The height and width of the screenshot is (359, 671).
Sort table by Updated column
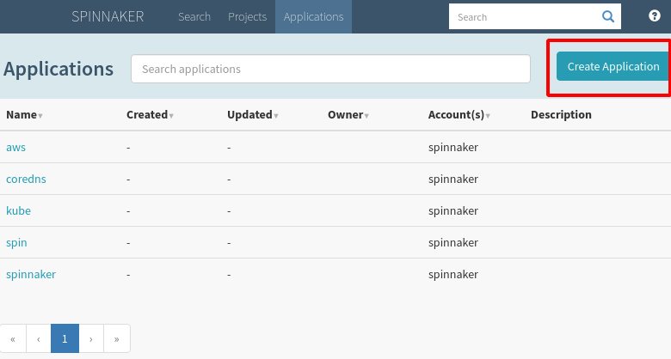pos(252,114)
